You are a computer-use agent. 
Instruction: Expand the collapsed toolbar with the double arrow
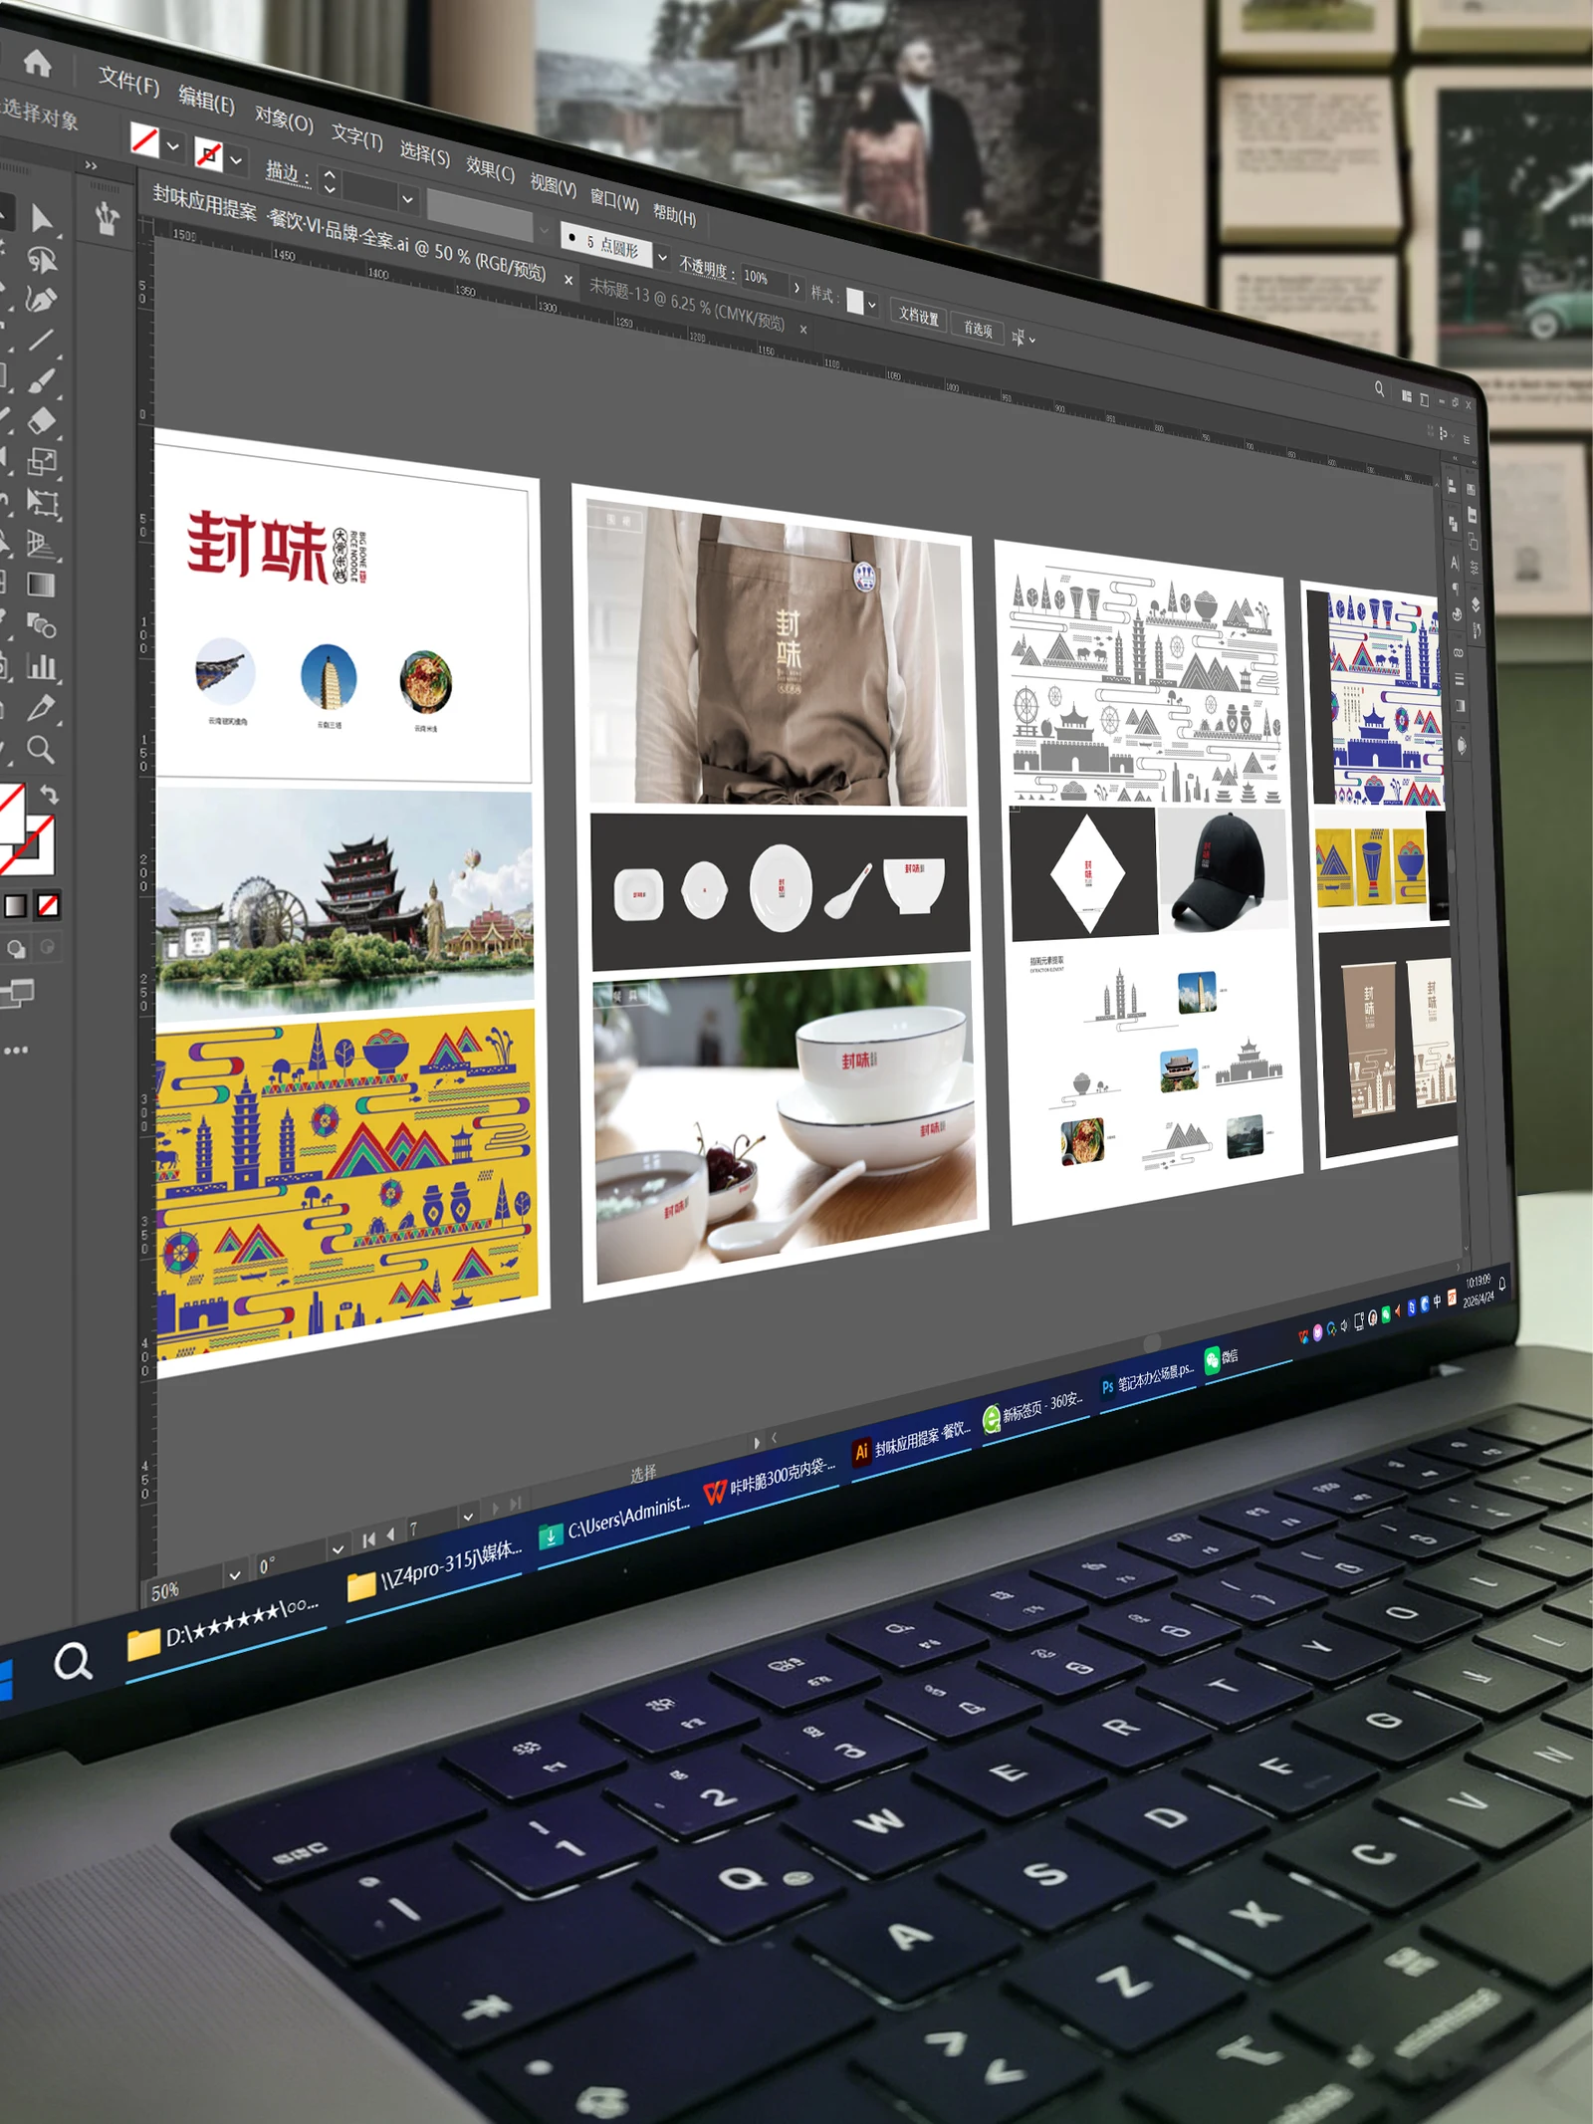coord(92,165)
